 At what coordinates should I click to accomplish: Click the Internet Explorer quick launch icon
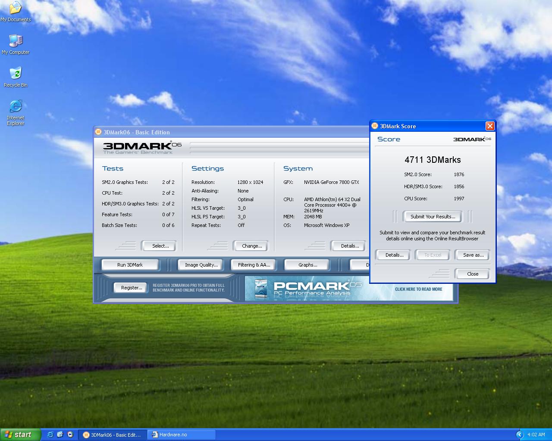click(50, 435)
